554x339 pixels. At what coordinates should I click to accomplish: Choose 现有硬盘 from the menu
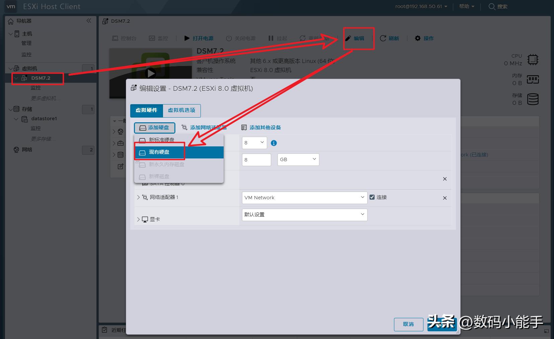[179, 152]
